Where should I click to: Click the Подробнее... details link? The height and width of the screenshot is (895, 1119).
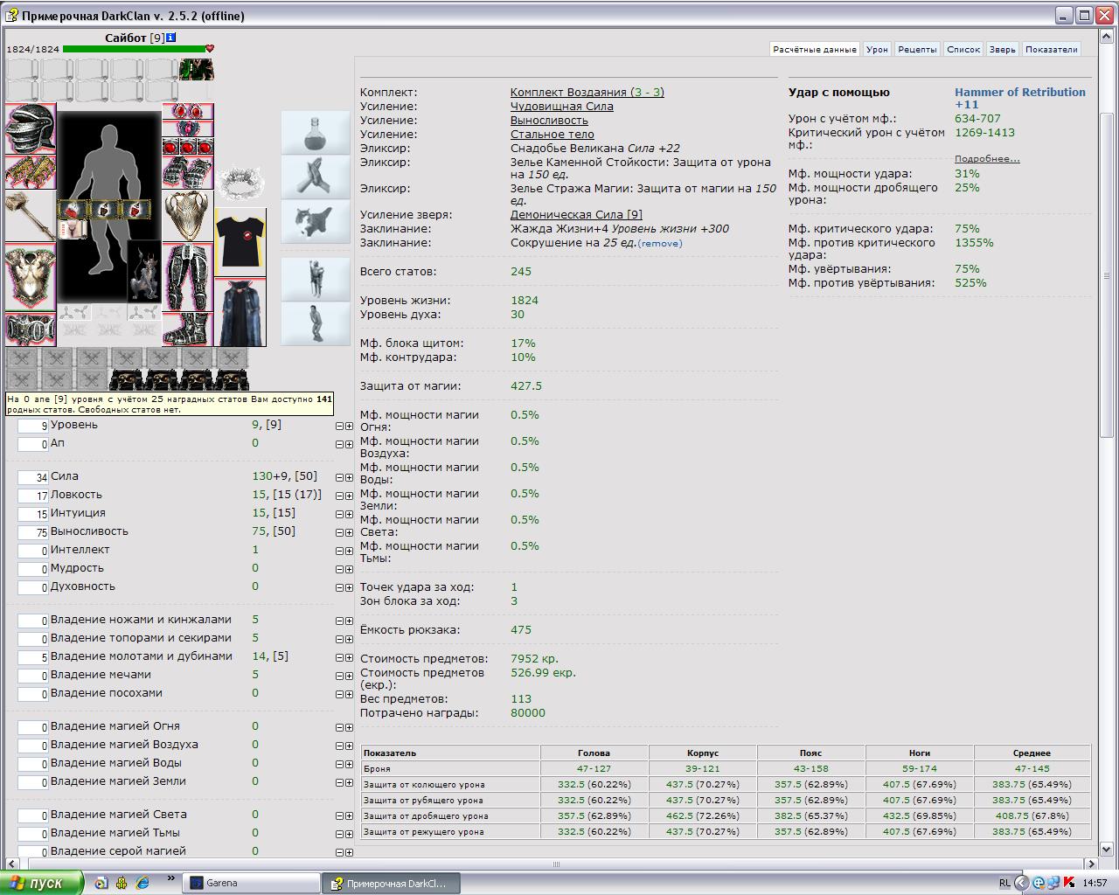[987, 159]
